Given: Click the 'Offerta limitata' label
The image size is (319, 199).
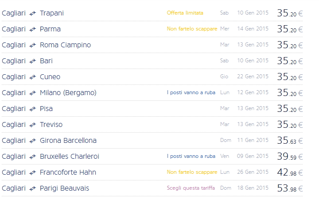Looking at the screenshot, I should coord(185,13).
